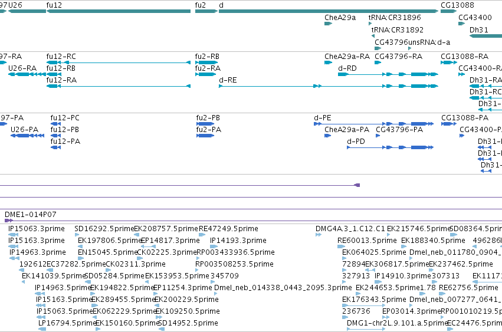Click the tRNA:CR31896 label

click(x=395, y=18)
